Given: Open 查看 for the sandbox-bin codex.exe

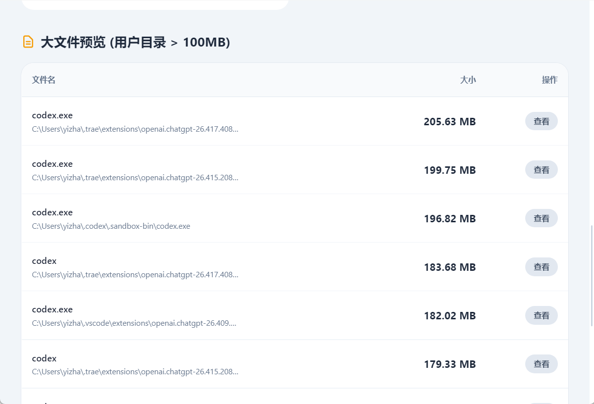Looking at the screenshot, I should [x=541, y=218].
